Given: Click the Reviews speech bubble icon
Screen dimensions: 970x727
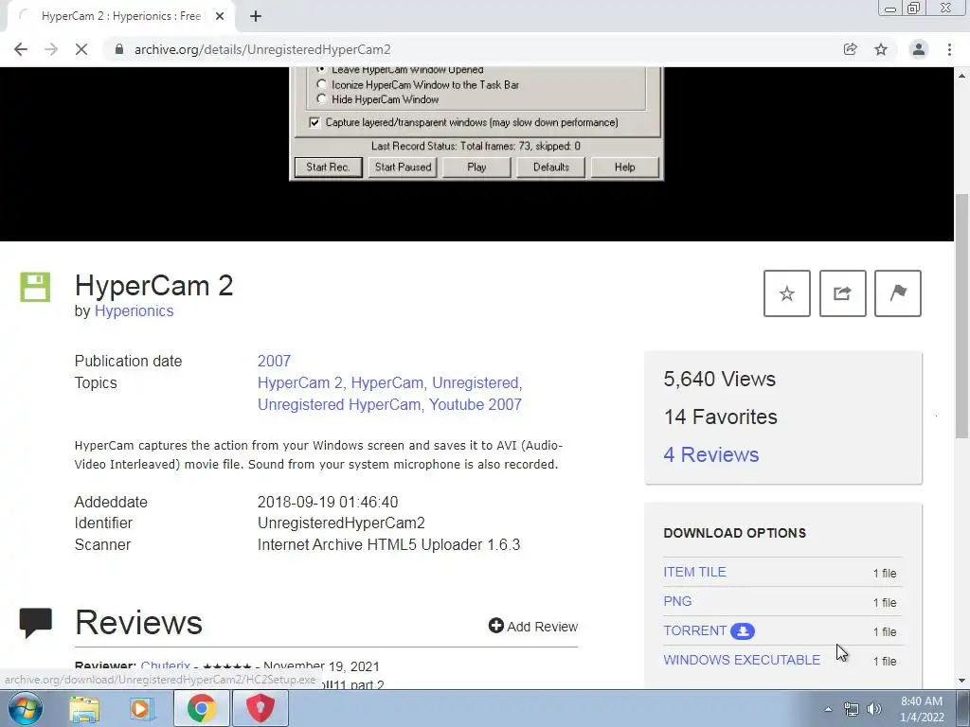Looking at the screenshot, I should 35,623.
